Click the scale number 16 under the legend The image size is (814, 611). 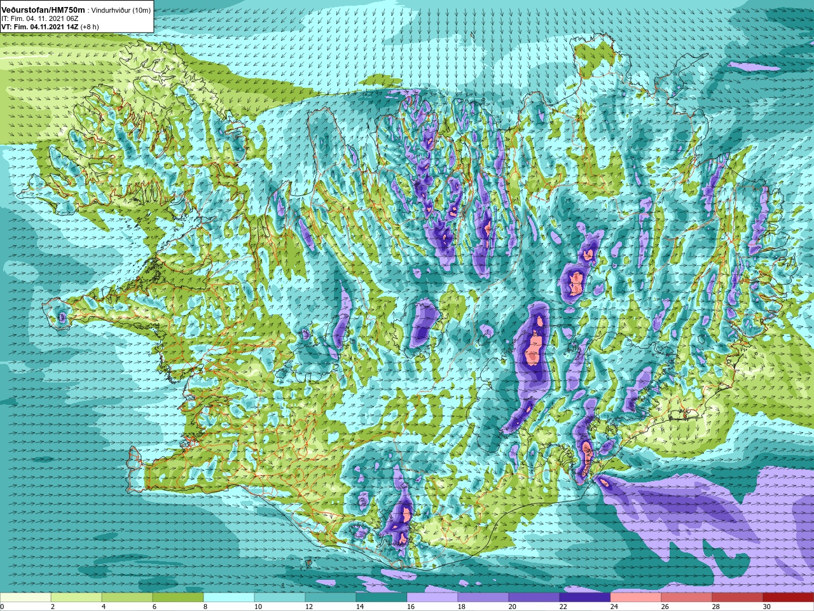click(411, 607)
